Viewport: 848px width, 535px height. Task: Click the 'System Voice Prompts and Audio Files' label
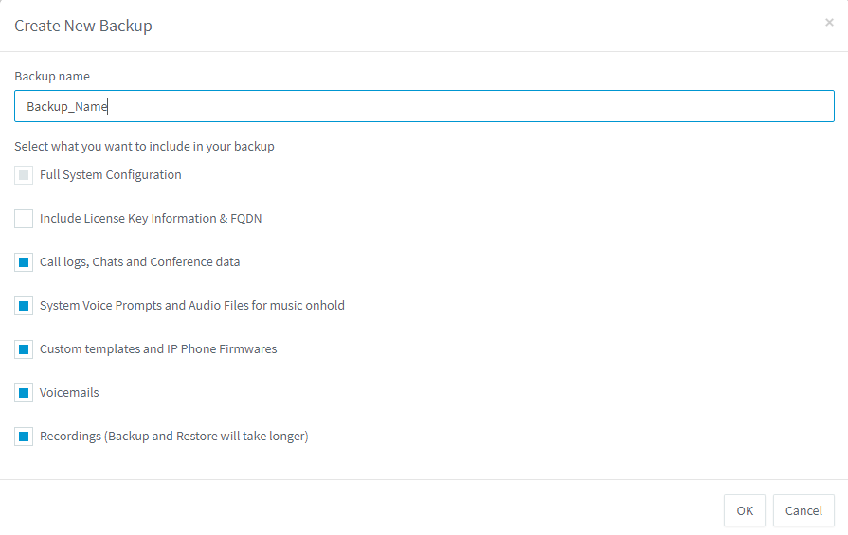coord(191,306)
